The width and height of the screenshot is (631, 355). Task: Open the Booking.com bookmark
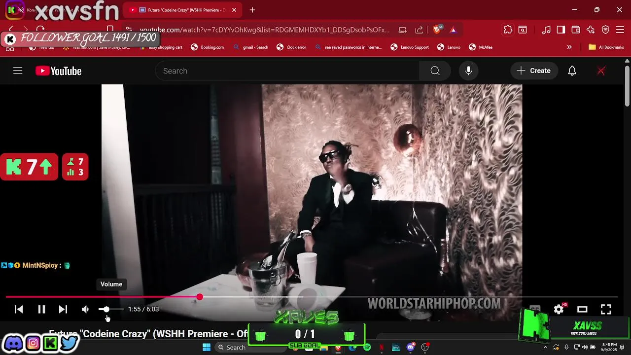208,47
